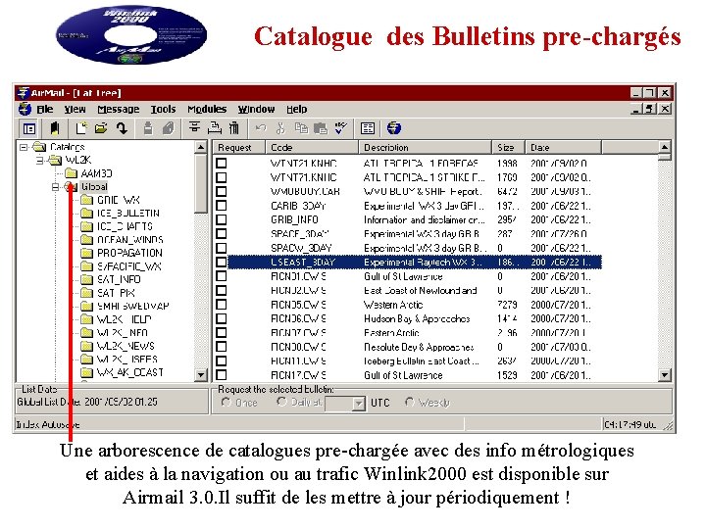This screenshot has height=529, width=706.
Task: Check the request box for CARIB_3DAY
Action: (x=221, y=206)
